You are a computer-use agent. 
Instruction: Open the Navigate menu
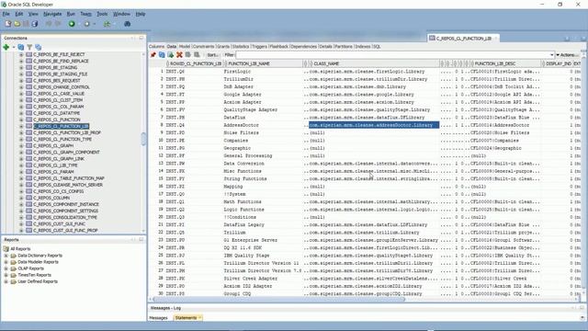click(x=52, y=14)
